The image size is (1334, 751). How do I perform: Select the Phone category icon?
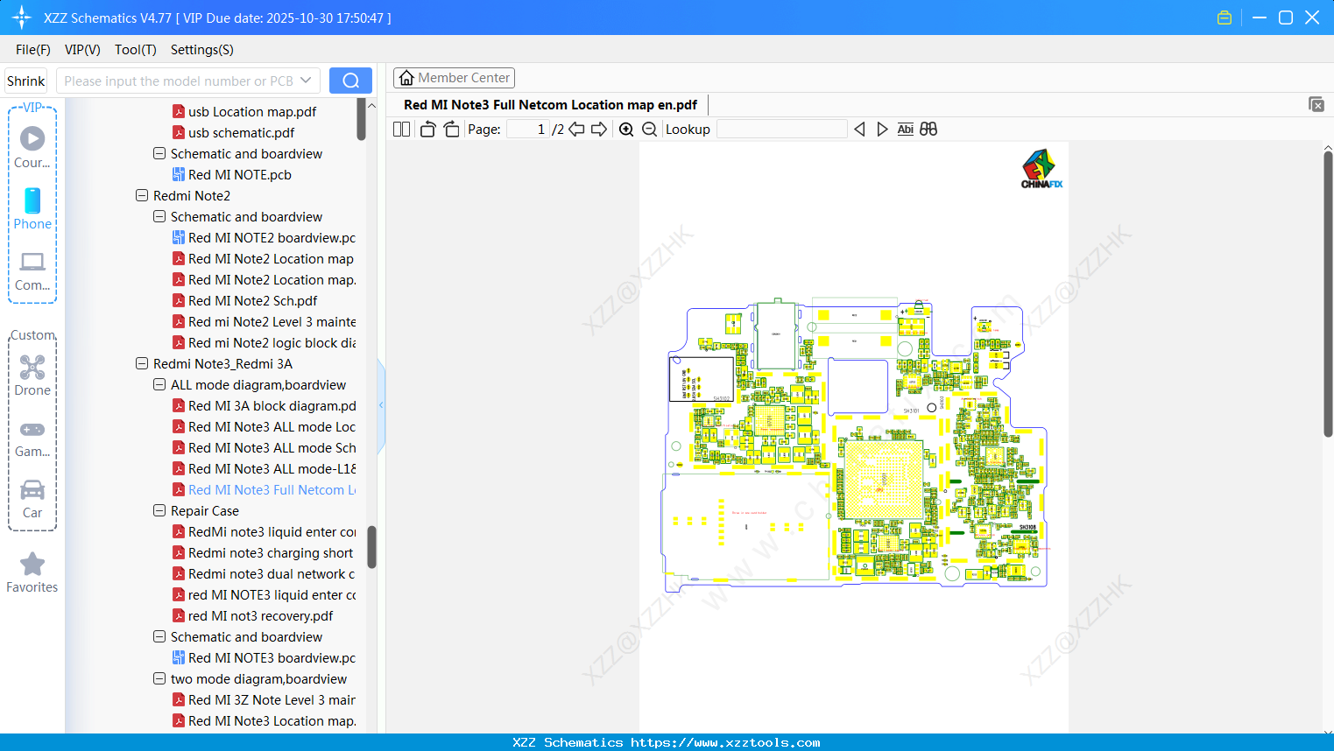click(x=32, y=208)
